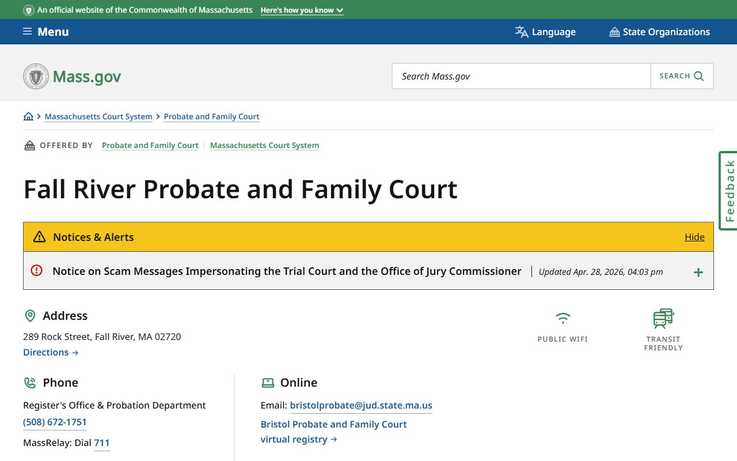Open State Organizations menu
This screenshot has height=461, width=737.
(x=659, y=32)
